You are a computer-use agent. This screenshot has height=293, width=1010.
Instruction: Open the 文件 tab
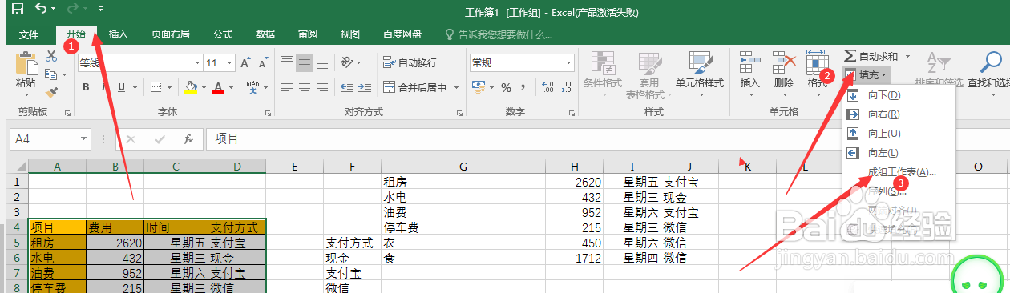29,34
